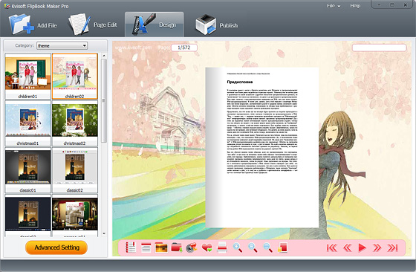The image size is (416, 272).
Task: Click the speaker sound icon
Action: (x=192, y=247)
